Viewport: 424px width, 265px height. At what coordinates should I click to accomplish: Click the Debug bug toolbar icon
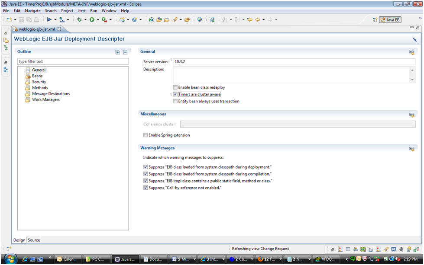(80, 20)
